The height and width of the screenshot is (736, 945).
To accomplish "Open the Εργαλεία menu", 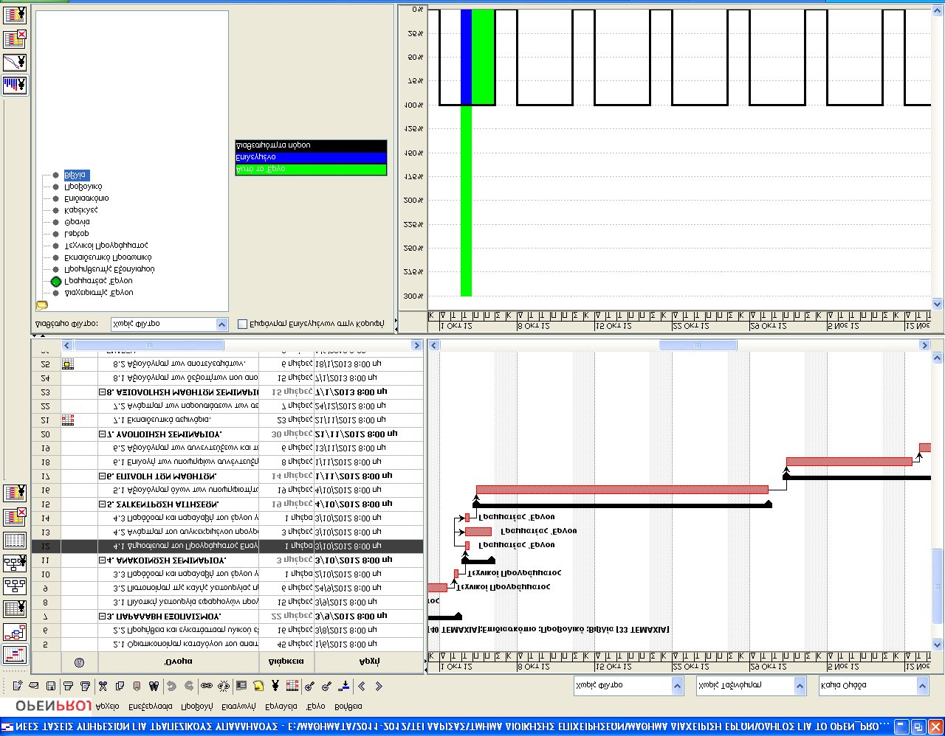I will pos(281,706).
